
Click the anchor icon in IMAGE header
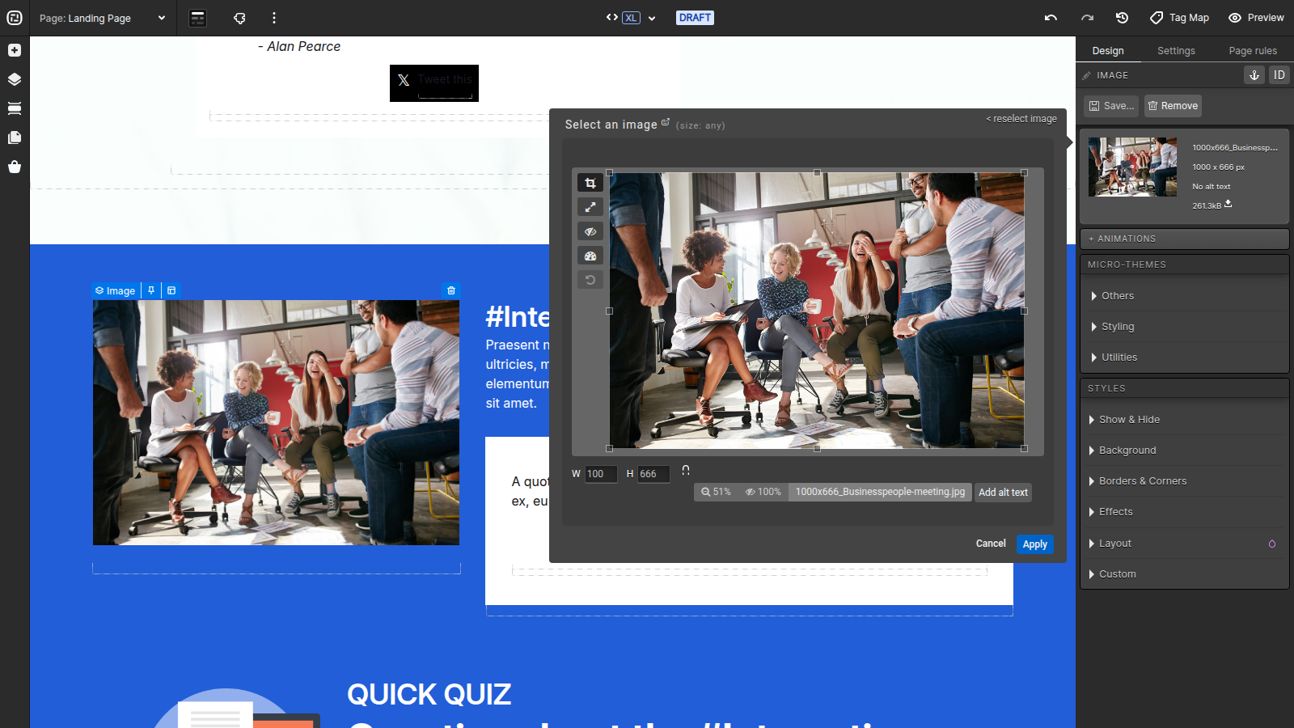click(1254, 75)
